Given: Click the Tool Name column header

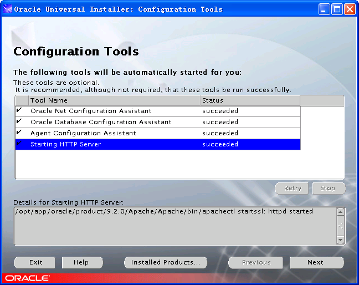Looking at the screenshot, I should tap(114, 100).
